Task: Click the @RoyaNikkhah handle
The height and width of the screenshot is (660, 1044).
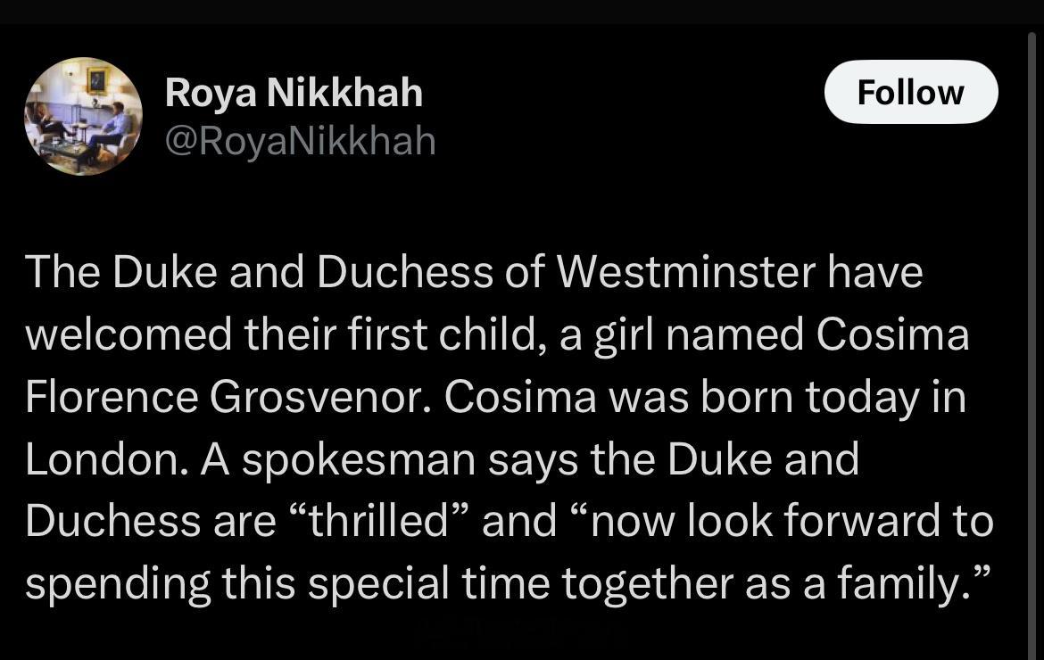Action: click(301, 141)
